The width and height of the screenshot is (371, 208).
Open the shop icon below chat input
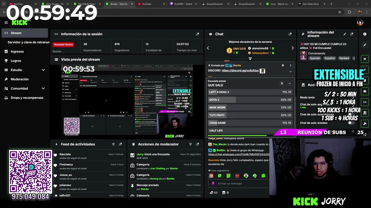(223, 193)
